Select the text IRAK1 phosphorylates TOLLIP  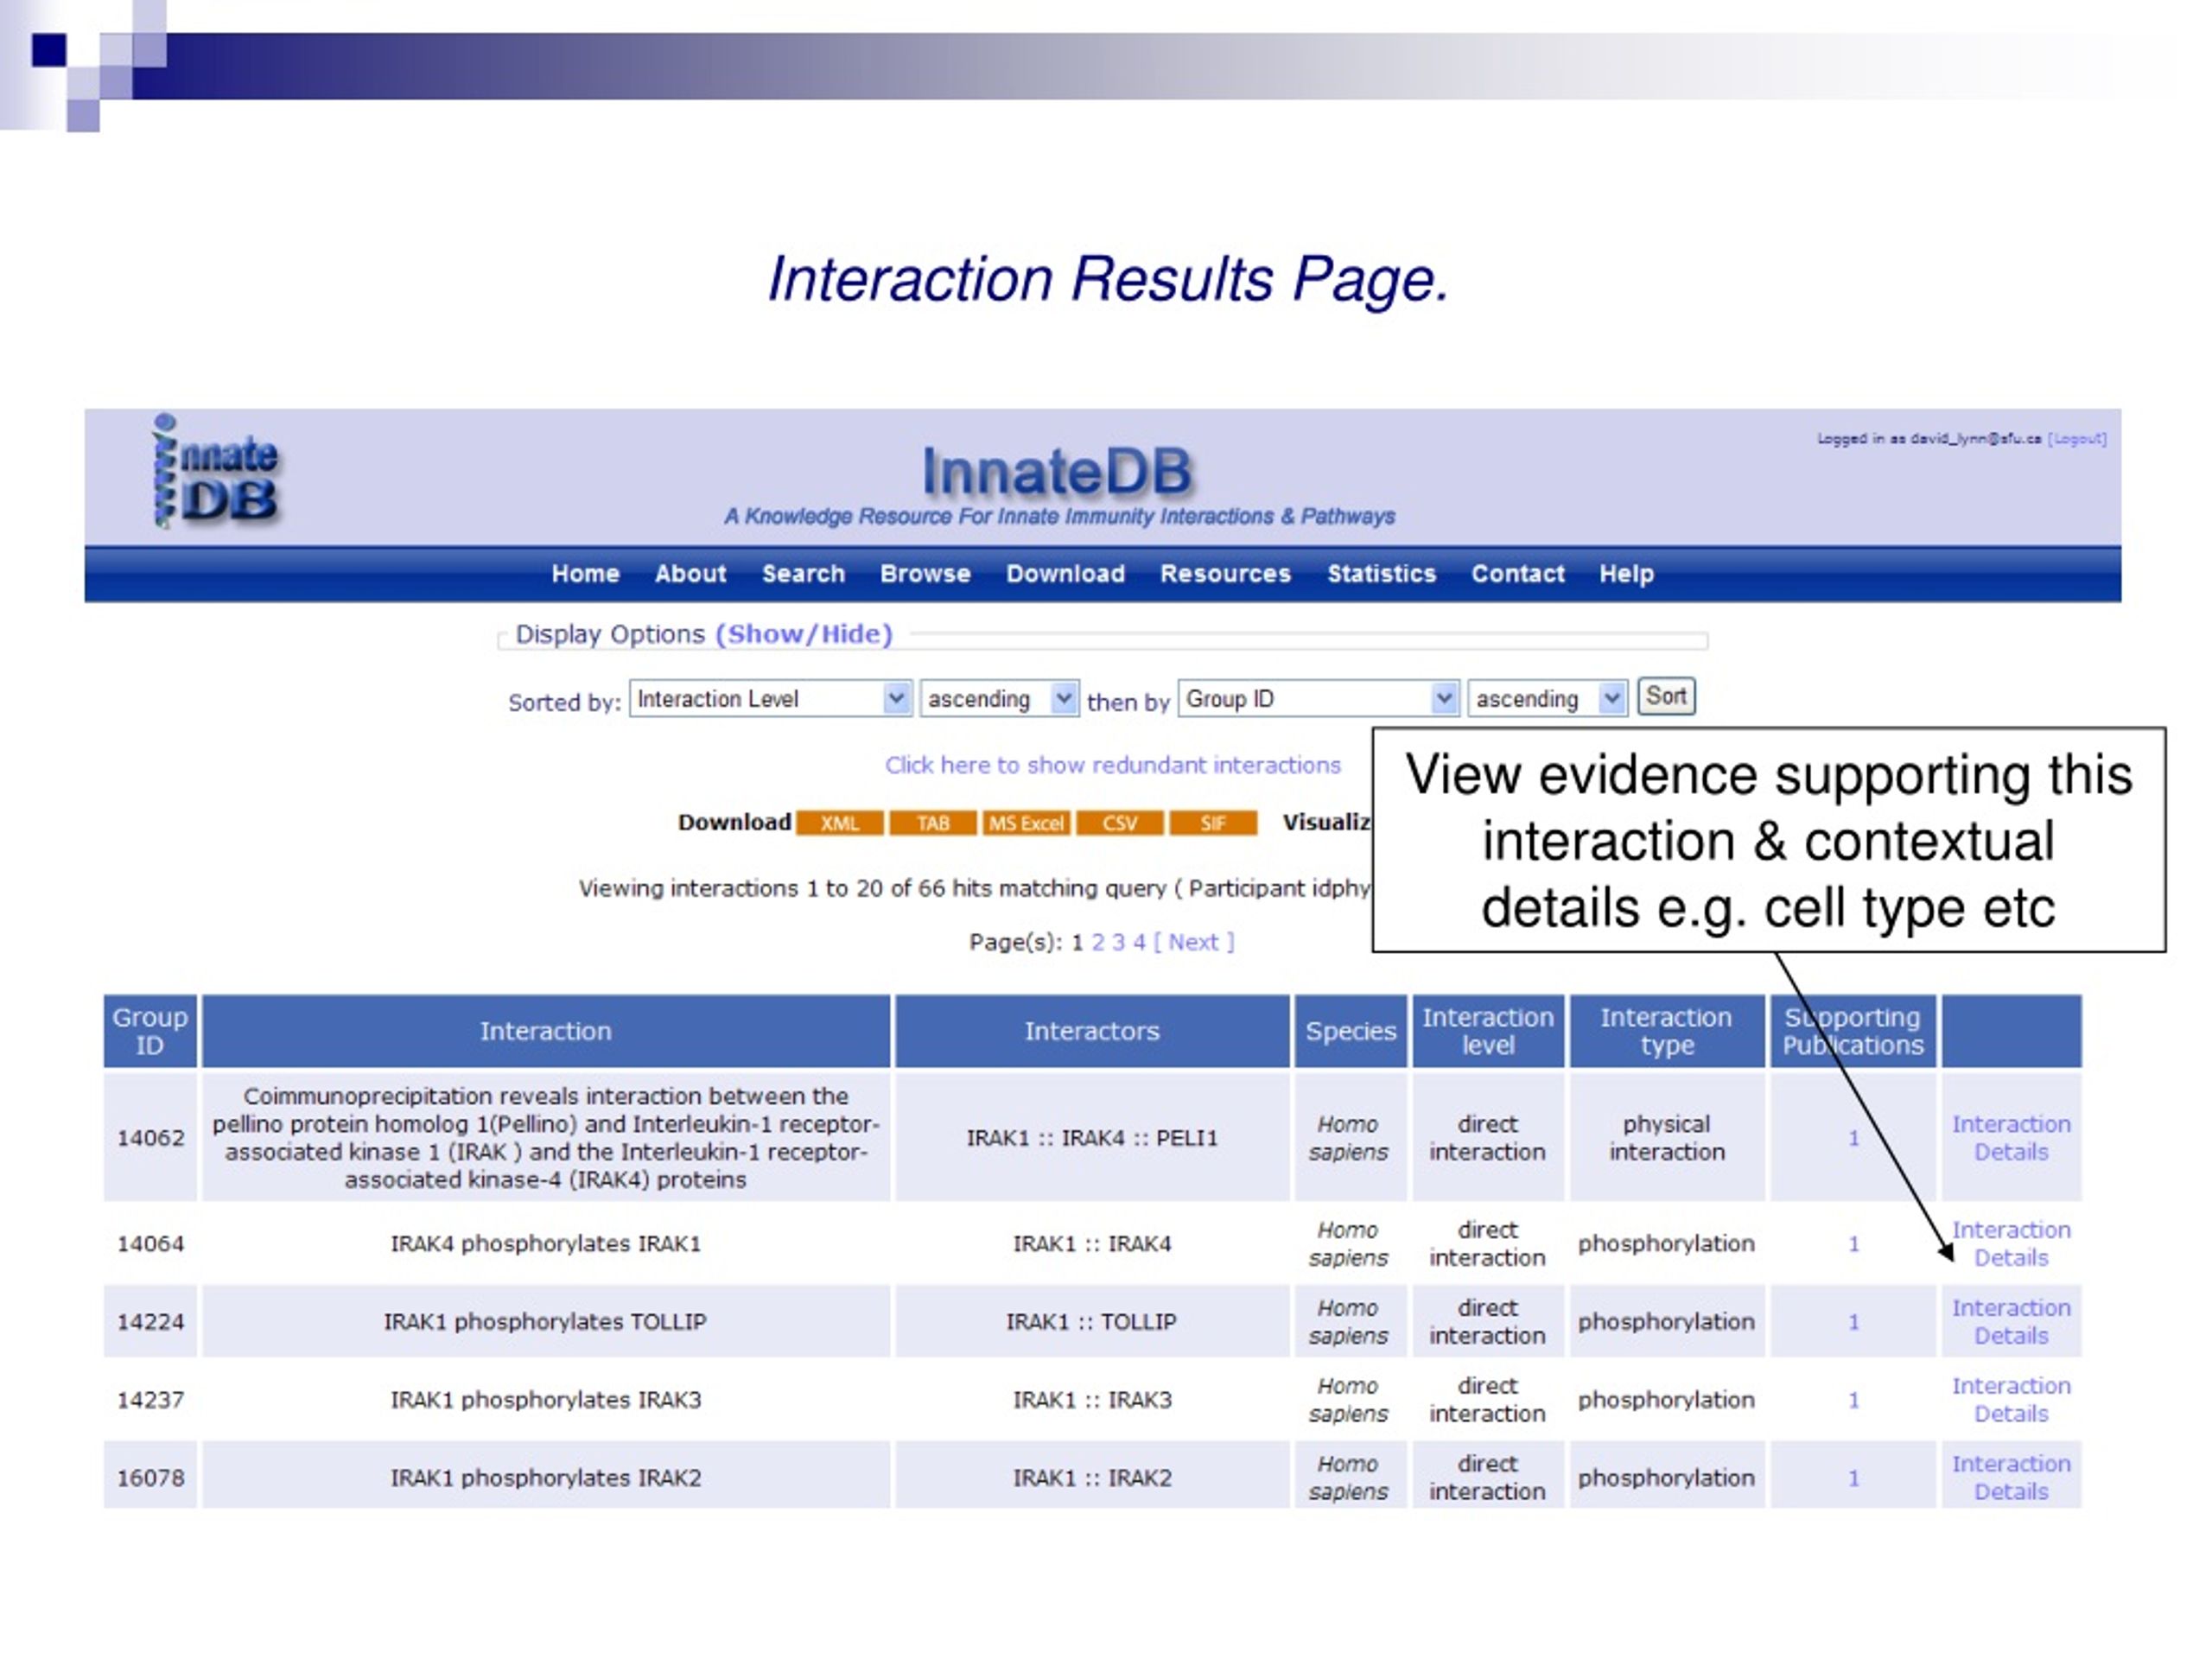click(x=546, y=1322)
